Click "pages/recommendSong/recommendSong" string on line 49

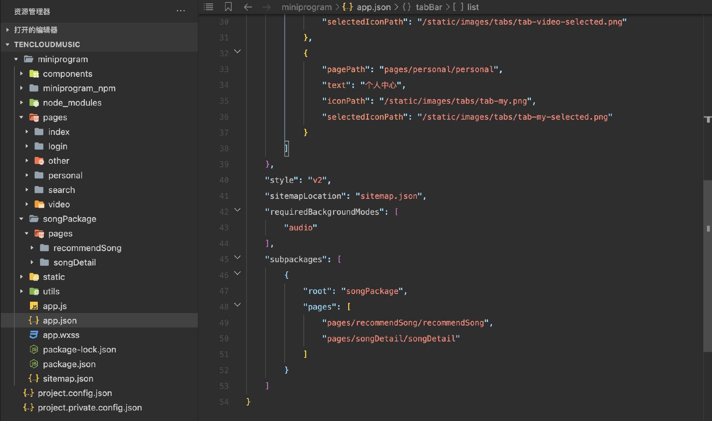coord(405,323)
